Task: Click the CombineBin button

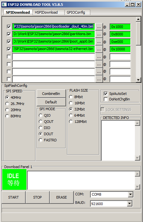Action: pos(51,94)
